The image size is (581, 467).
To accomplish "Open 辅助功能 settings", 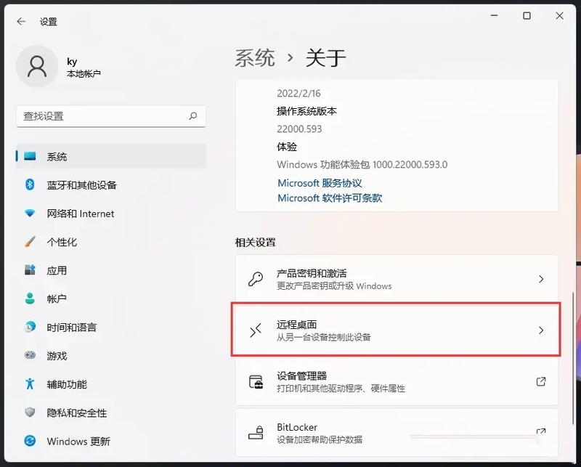I will pyautogui.click(x=66, y=384).
